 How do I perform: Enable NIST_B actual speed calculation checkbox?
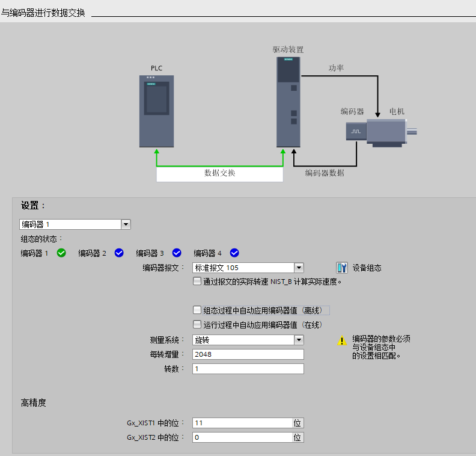[197, 281]
